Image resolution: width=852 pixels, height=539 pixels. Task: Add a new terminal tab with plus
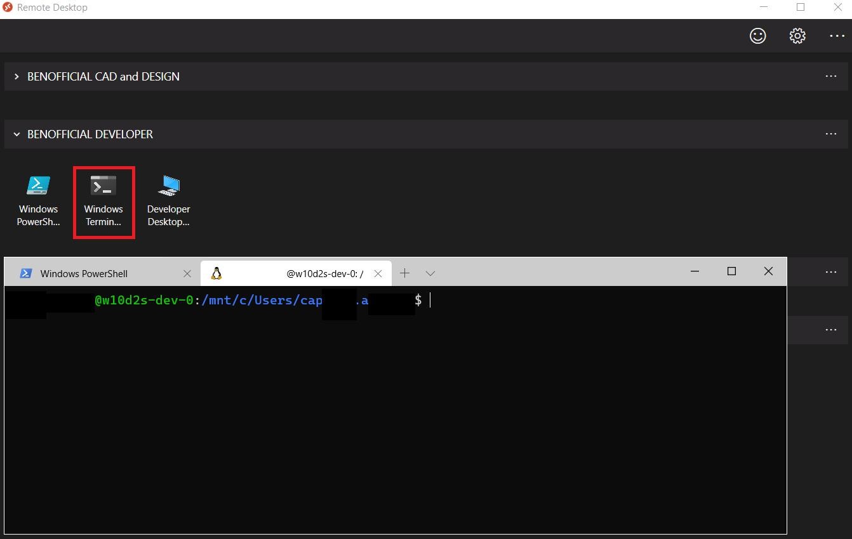tap(404, 273)
